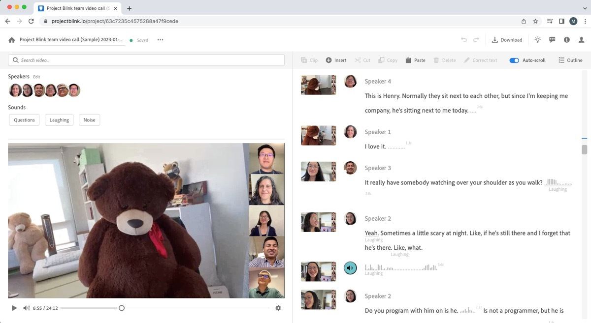Open the video player settings gear
This screenshot has height=323, width=591.
(x=278, y=308)
